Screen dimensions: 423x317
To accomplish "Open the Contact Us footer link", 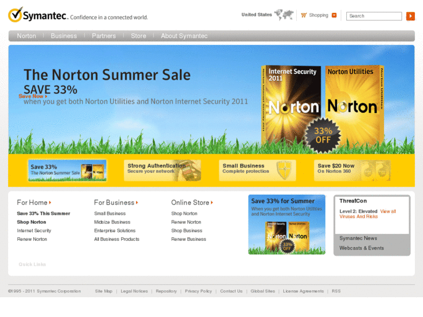I will pyautogui.click(x=231, y=291).
